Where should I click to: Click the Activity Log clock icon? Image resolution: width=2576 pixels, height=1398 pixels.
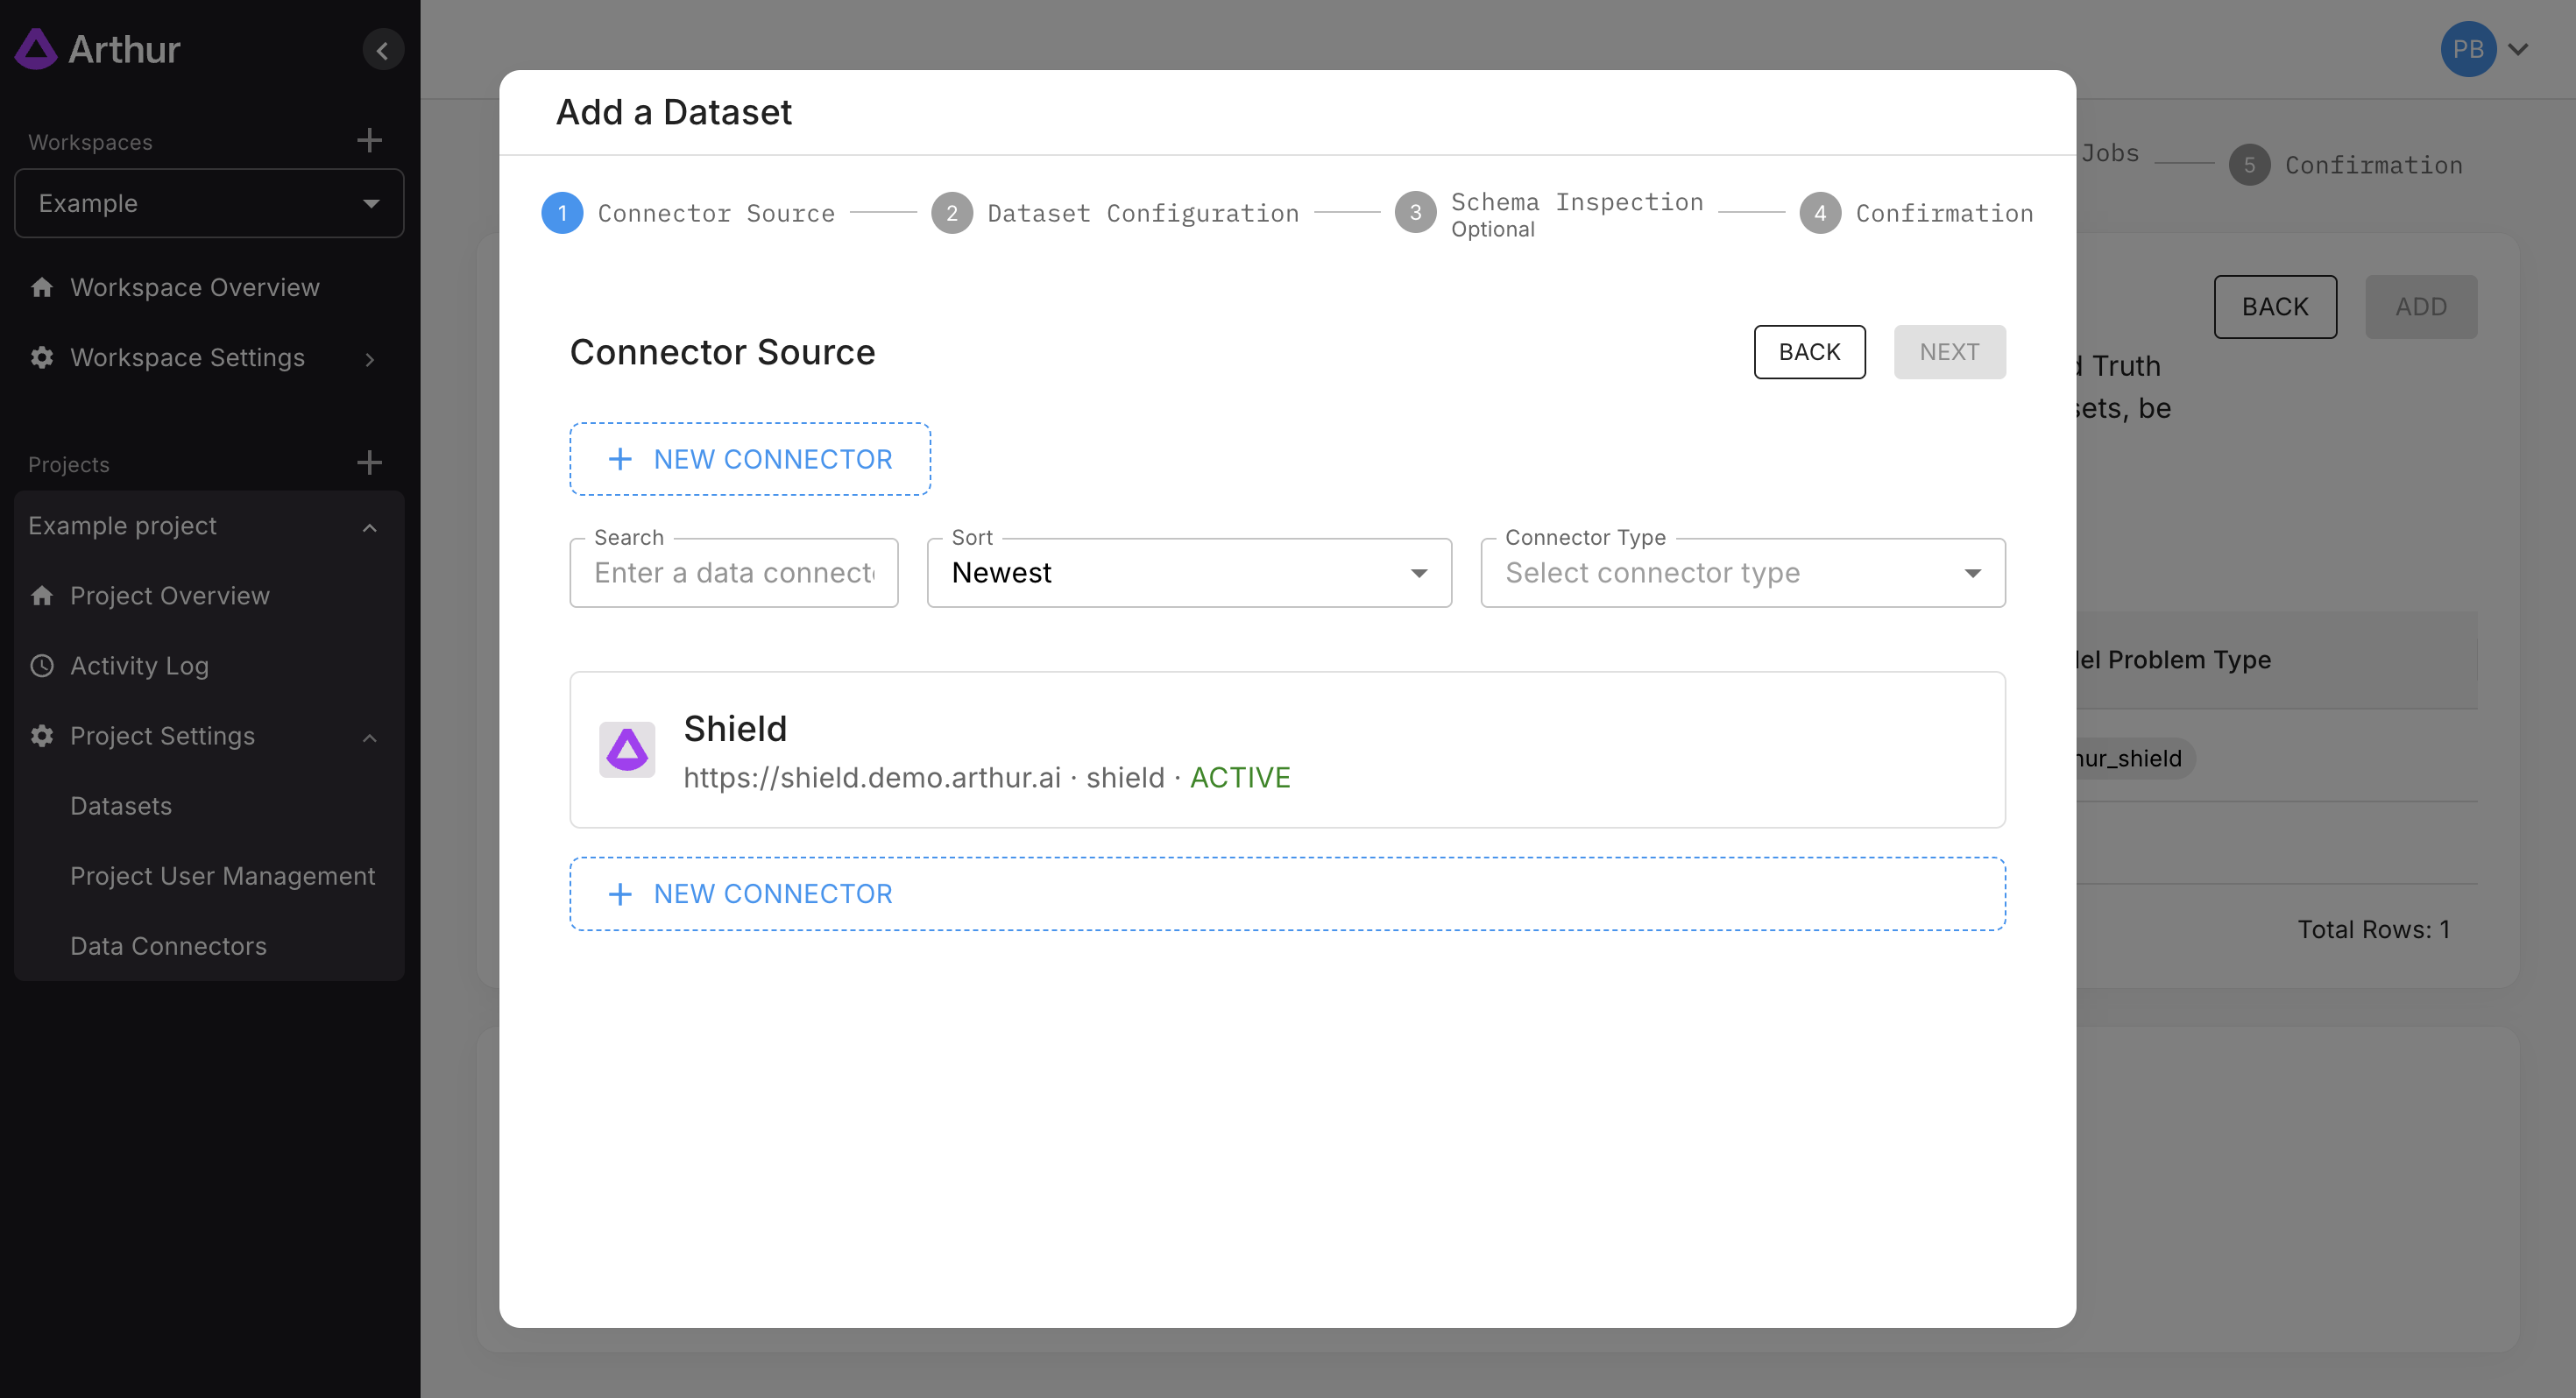[x=42, y=666]
